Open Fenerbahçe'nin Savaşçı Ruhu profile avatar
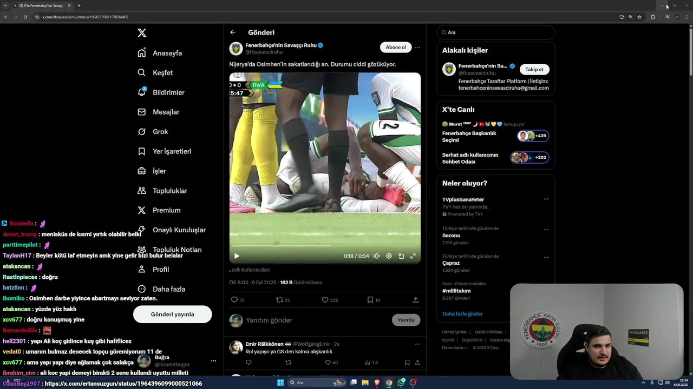 236,49
